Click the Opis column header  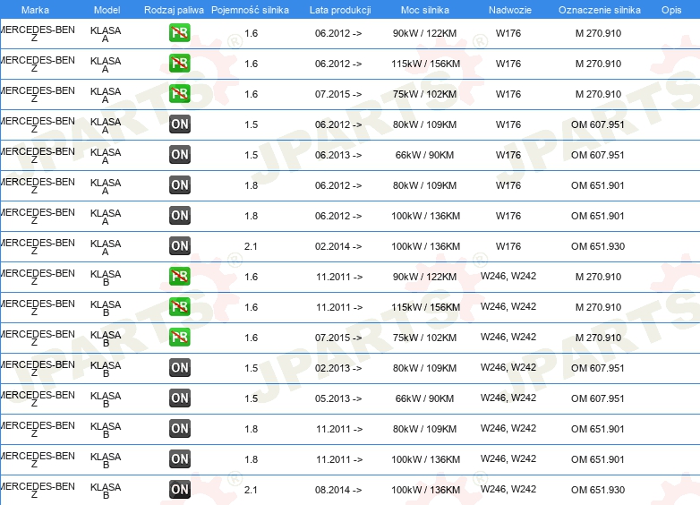[x=671, y=10]
